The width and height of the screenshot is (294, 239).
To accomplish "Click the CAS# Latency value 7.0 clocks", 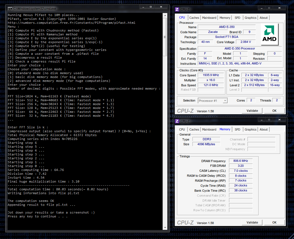I will click(x=241, y=171).
